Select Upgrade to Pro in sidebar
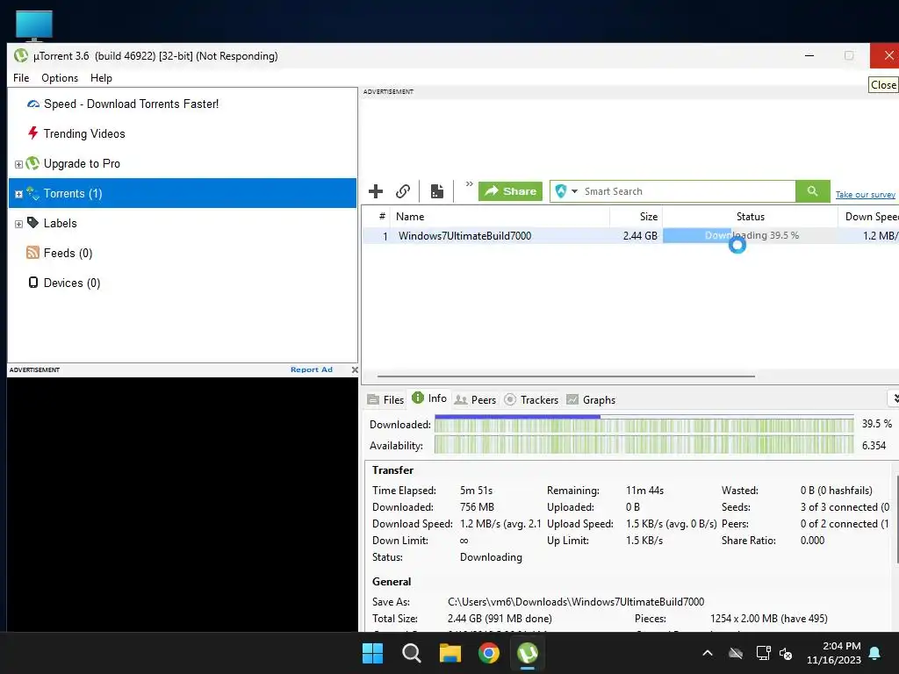 [82, 163]
